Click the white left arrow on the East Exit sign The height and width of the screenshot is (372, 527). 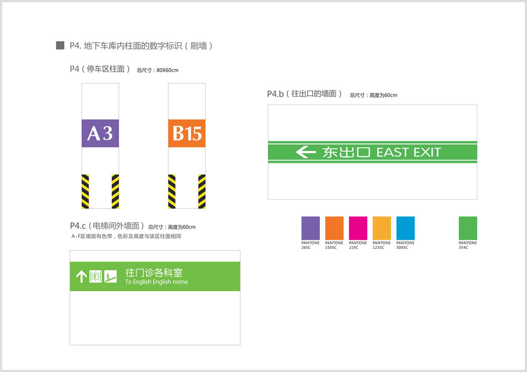(306, 152)
